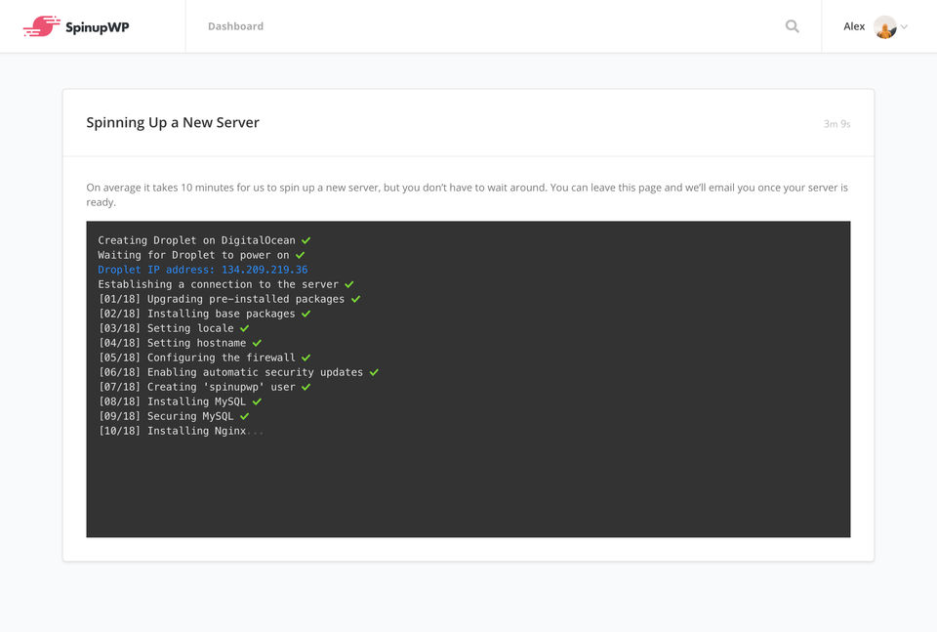Click '[04/18] Setting hostname' line
937x632 pixels.
pos(180,343)
